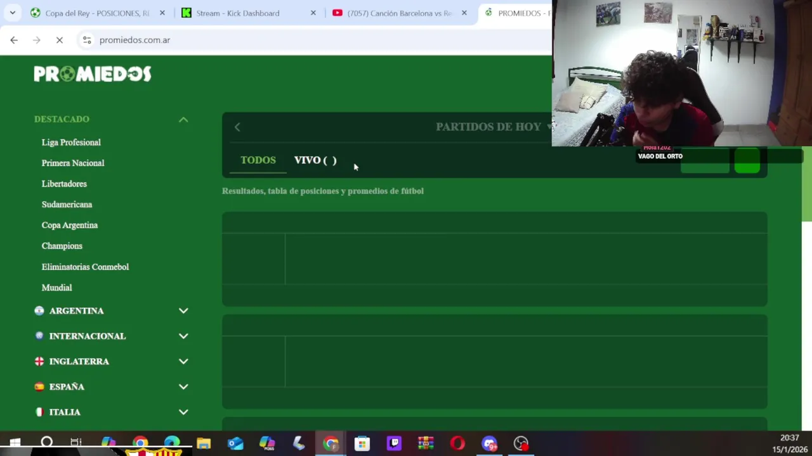Viewport: 812px width, 456px height.
Task: Click the Promiedos logo
Action: tap(93, 74)
